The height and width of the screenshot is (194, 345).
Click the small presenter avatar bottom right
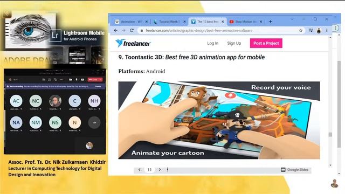(x=334, y=184)
